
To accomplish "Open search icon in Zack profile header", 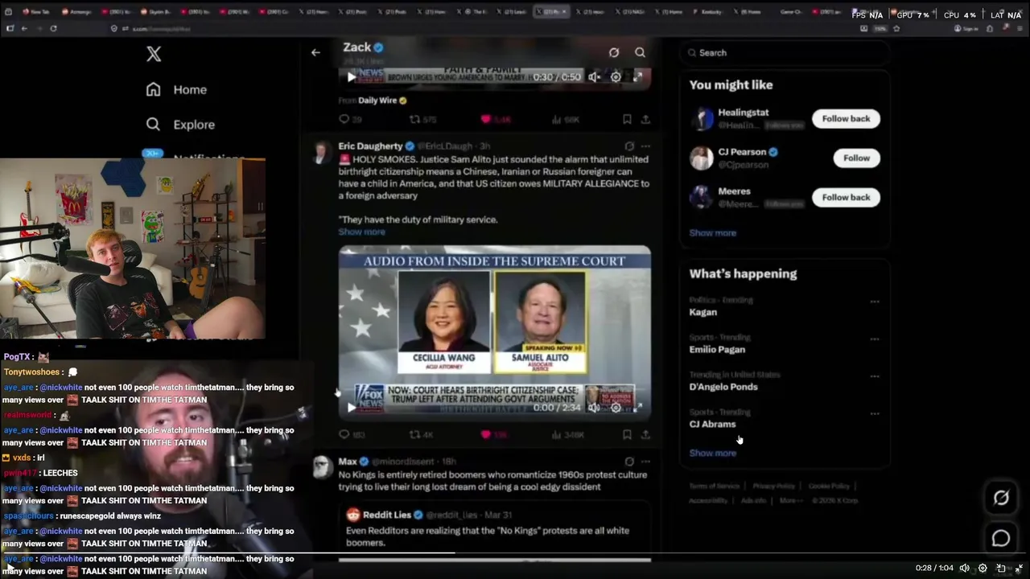I will pos(640,52).
